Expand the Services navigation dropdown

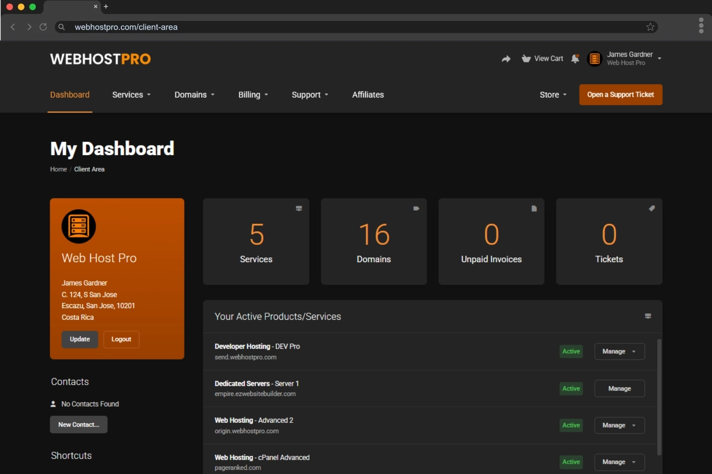point(132,95)
